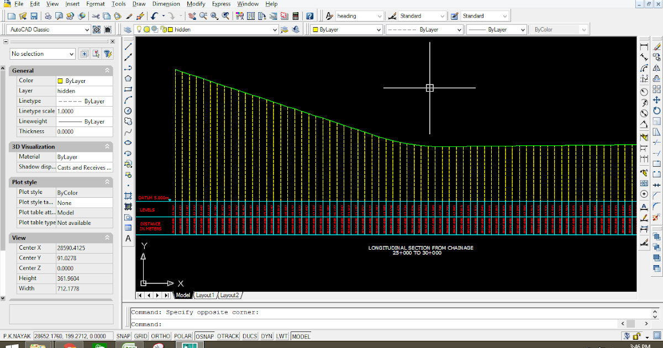Toggle SNAP mode in status bar
The height and width of the screenshot is (348, 663).
click(x=123, y=336)
